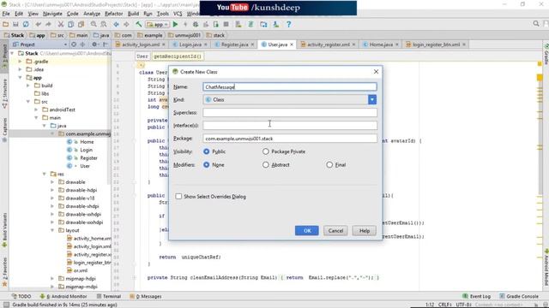Click the Undo arrow icon
Image resolution: width=549 pixels, height=308 pixels.
click(38, 25)
